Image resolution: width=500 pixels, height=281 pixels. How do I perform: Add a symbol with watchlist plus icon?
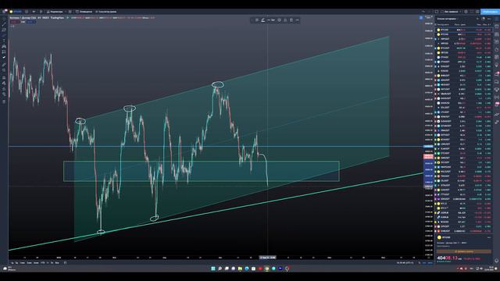[477, 19]
